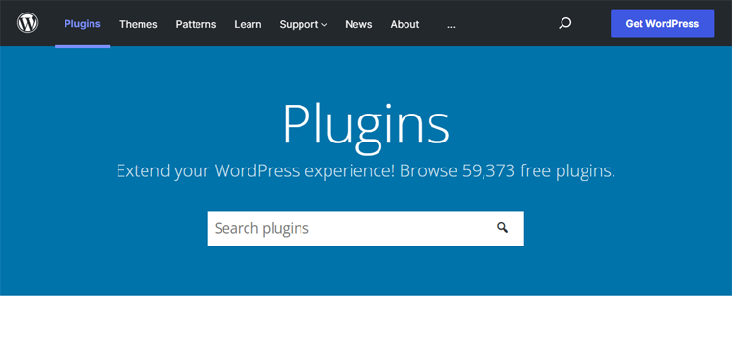This screenshot has width=732, height=362.
Task: Click the WordPress logo icon
Action: 28,23
